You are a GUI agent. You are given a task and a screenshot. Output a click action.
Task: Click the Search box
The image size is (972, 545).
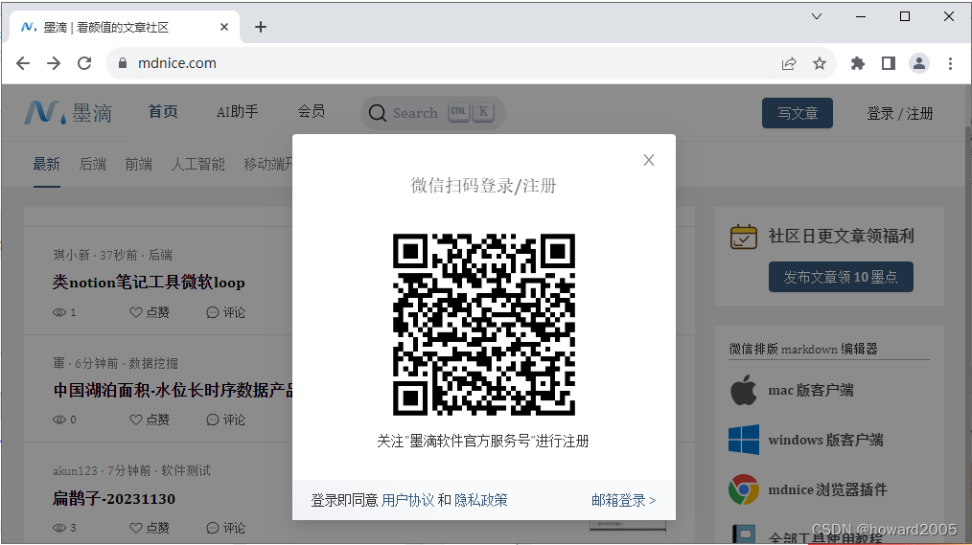point(432,113)
